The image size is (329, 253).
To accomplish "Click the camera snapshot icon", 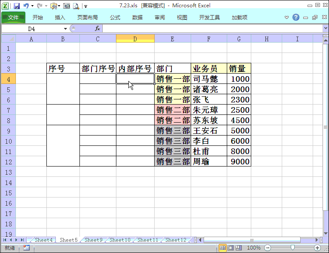I will 67,6.
